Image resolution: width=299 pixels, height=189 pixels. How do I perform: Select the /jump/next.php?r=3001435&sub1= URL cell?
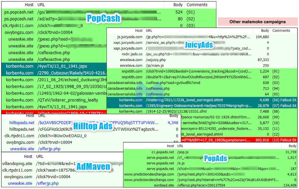click(x=211, y=174)
